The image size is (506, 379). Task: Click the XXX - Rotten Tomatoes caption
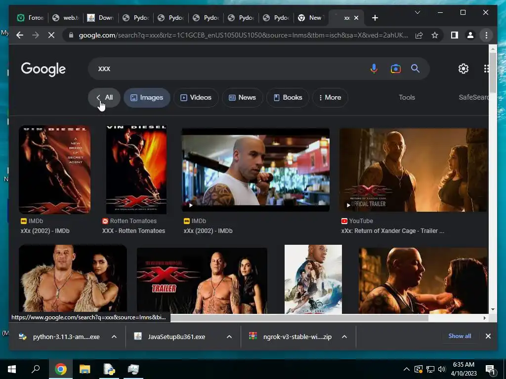click(133, 231)
